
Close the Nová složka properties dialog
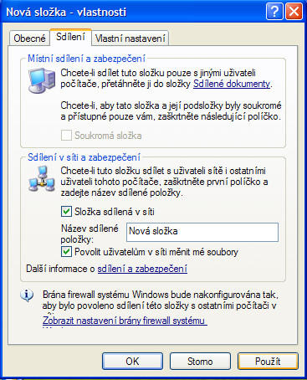tap(294, 12)
